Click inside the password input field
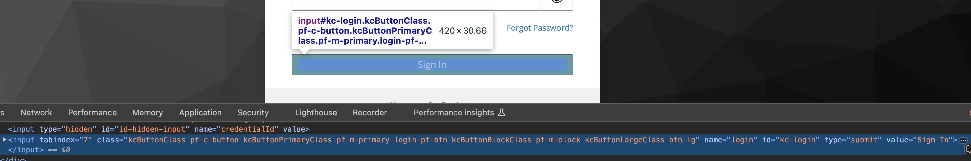971x161 pixels. [x=416, y=5]
